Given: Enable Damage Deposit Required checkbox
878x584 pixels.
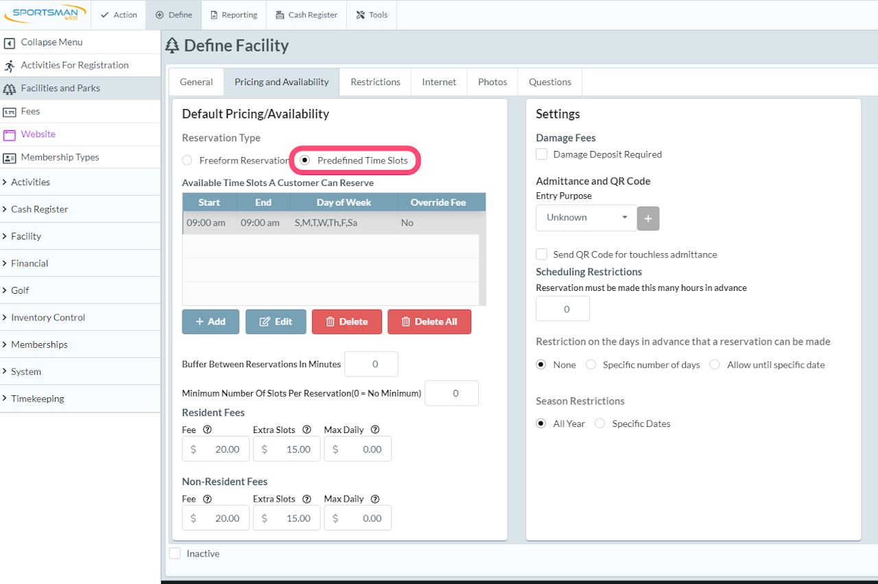Looking at the screenshot, I should coord(542,154).
